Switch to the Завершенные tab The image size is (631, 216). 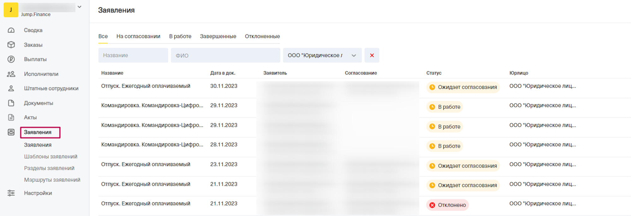218,37
